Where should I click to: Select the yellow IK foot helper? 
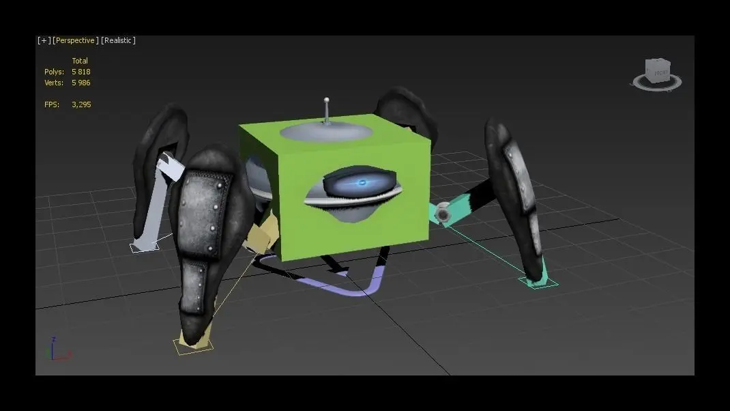pos(193,345)
